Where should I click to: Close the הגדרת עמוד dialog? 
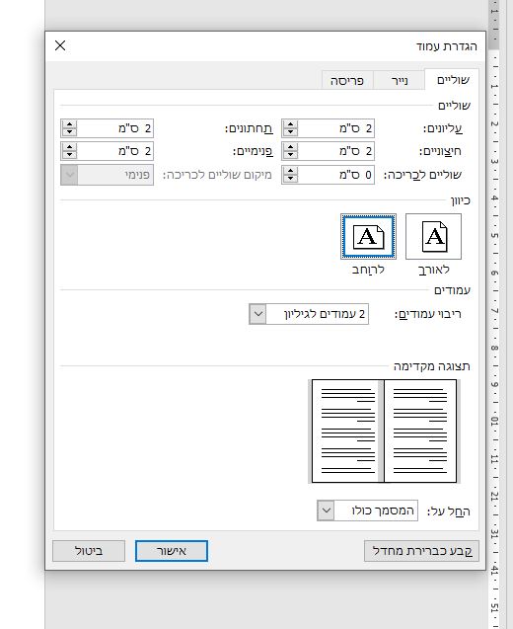(x=60, y=45)
